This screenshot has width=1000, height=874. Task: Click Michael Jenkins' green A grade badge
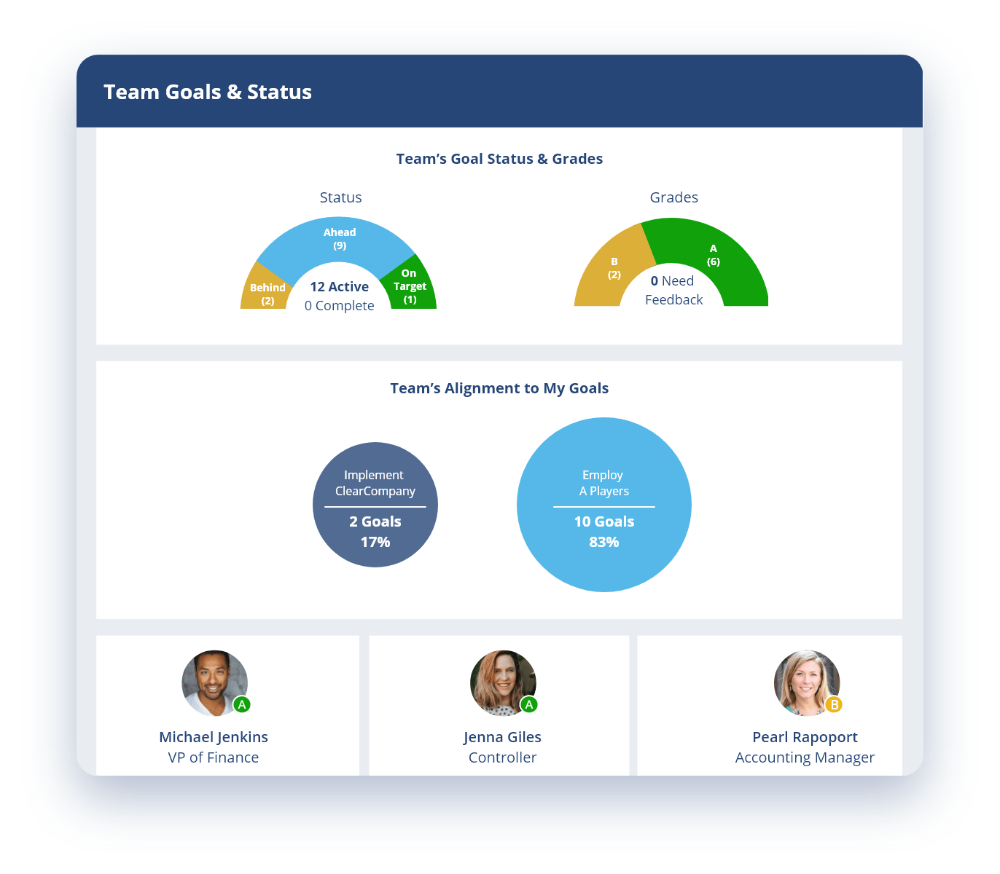click(x=242, y=704)
